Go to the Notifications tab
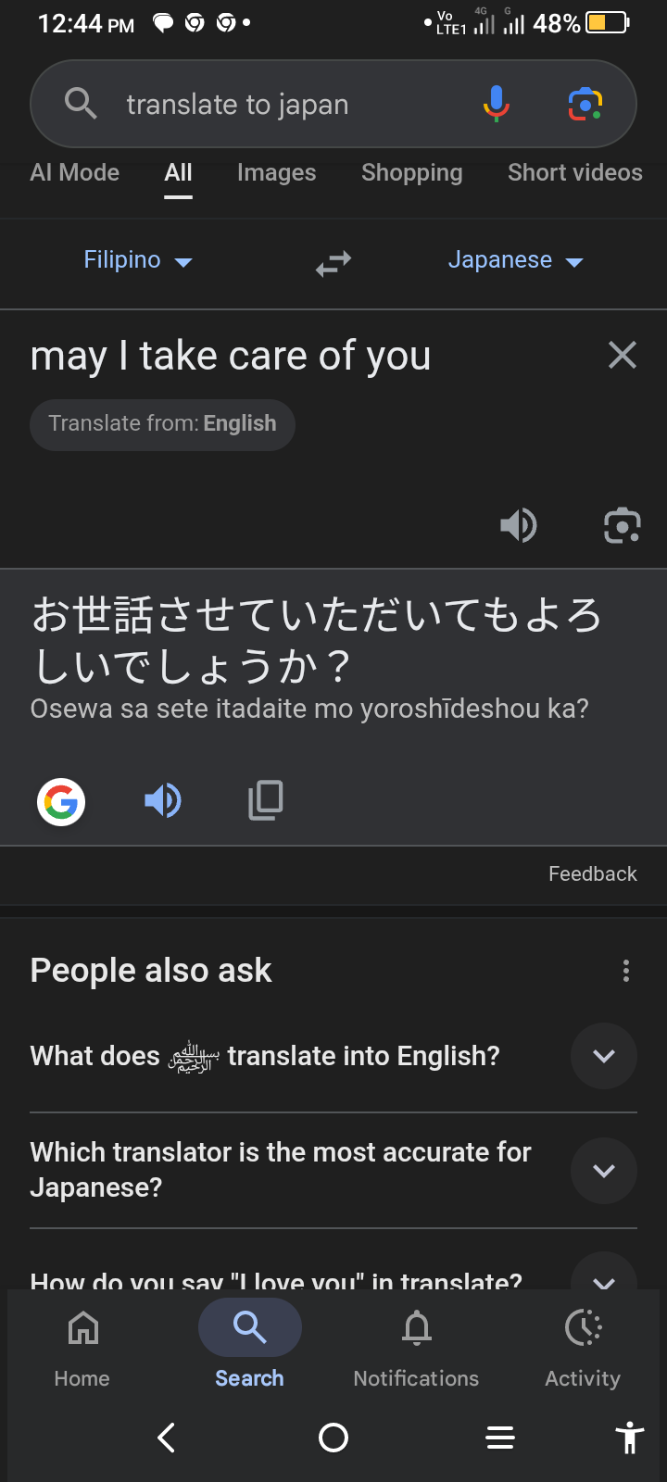The height and width of the screenshot is (1482, 667). pos(416,1345)
